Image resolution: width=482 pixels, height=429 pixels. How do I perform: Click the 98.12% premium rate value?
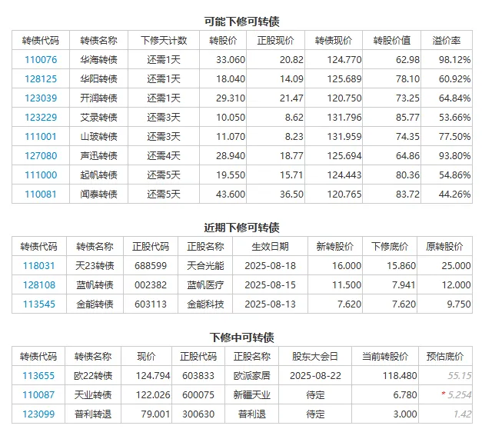coord(454,60)
